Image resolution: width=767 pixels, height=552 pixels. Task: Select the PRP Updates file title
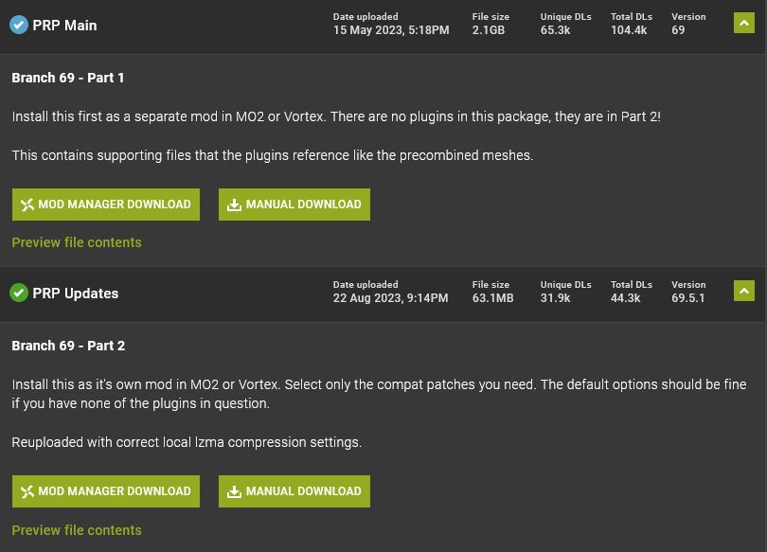[76, 294]
